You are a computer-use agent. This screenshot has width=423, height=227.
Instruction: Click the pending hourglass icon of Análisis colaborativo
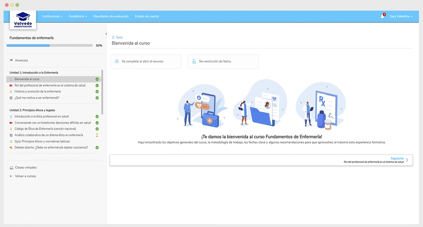pos(97,135)
